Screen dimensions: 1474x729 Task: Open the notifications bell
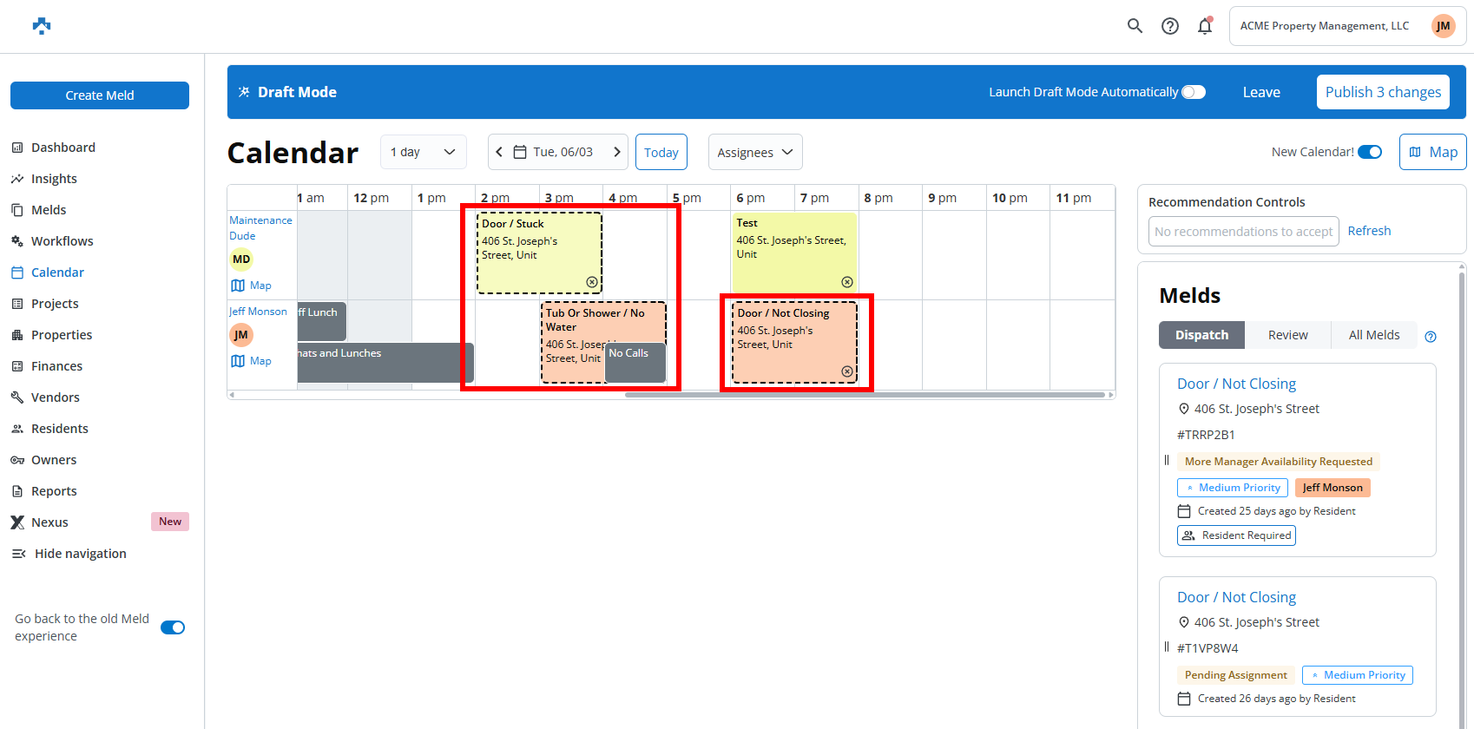[x=1205, y=26]
